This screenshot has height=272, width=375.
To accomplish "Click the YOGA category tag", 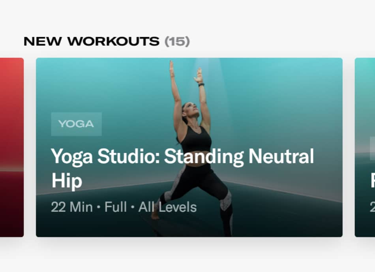I will tap(76, 124).
